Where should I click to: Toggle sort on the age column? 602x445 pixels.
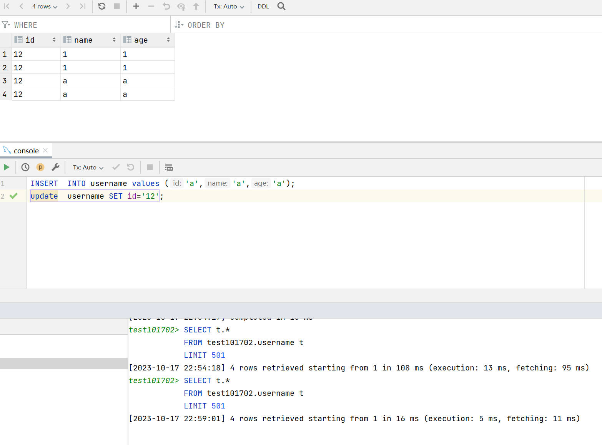[x=168, y=40]
